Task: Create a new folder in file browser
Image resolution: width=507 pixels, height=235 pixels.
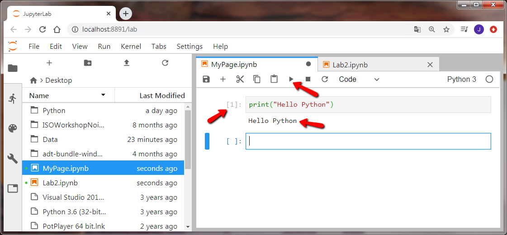Action: click(88, 63)
